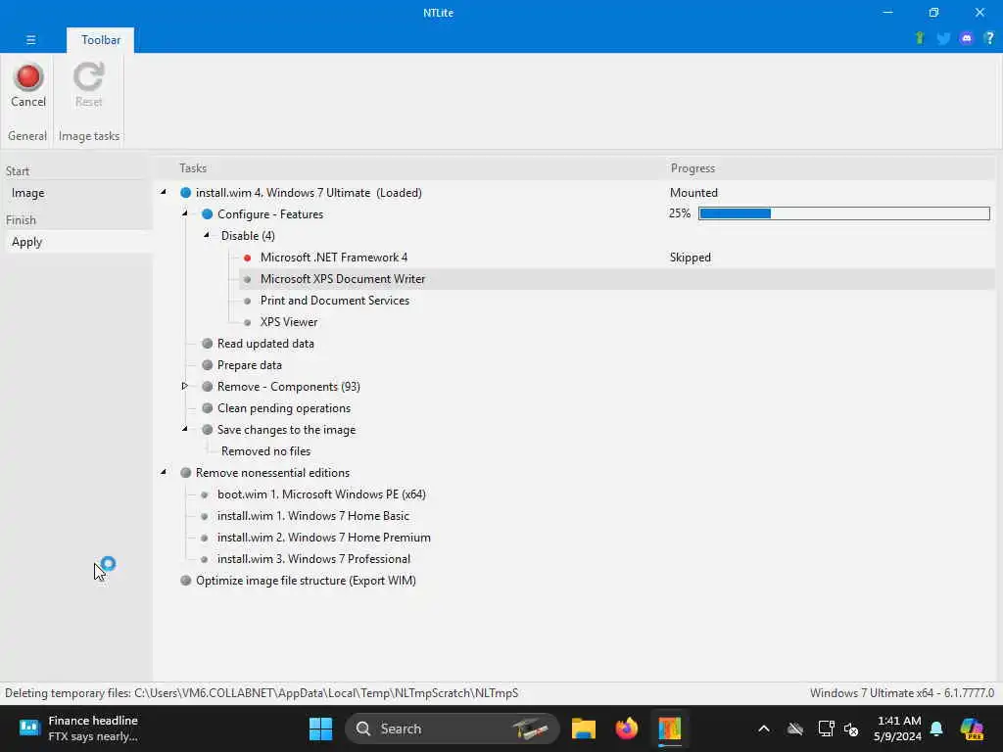Click Deleting temporary files status message

pyautogui.click(x=262, y=693)
